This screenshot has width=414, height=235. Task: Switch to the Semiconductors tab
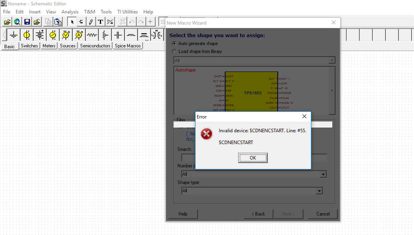(95, 46)
